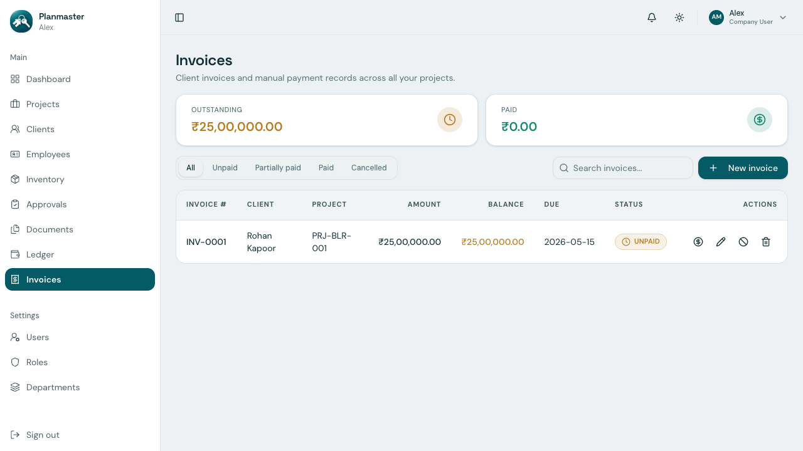Screen dimensions: 803x451
Task: Show Cancelled invoices tab
Action: (369, 168)
